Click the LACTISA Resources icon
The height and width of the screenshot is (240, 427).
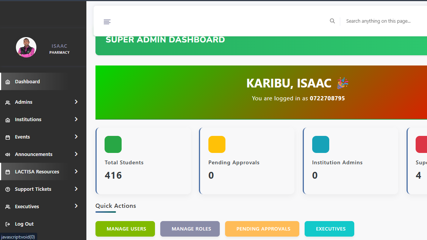point(8,171)
